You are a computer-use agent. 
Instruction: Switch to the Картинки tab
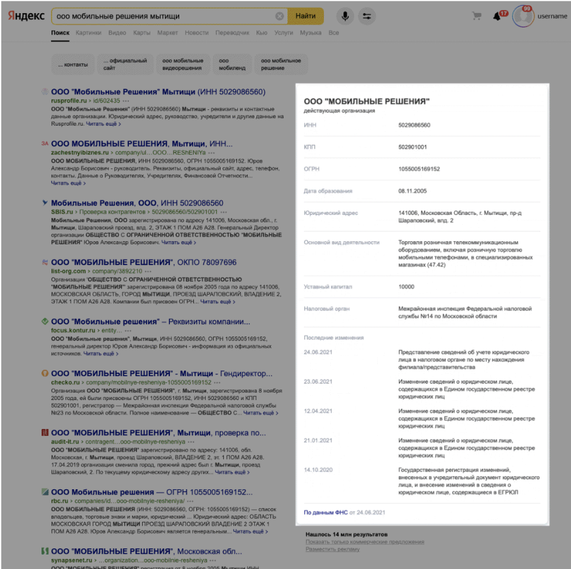coord(89,33)
